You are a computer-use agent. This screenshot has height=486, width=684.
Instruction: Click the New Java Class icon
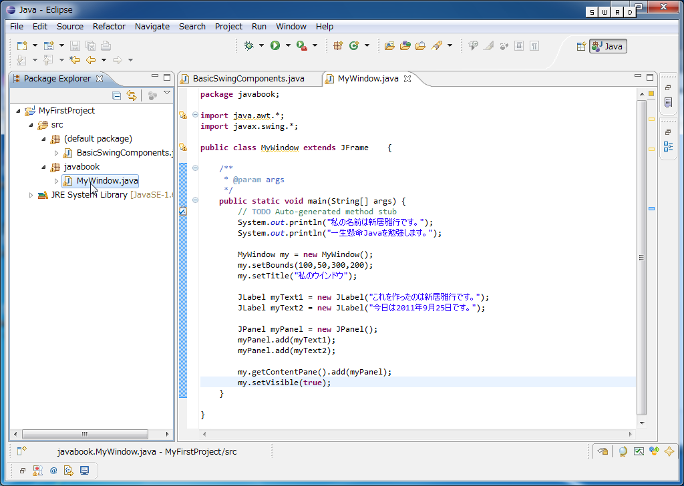[354, 45]
